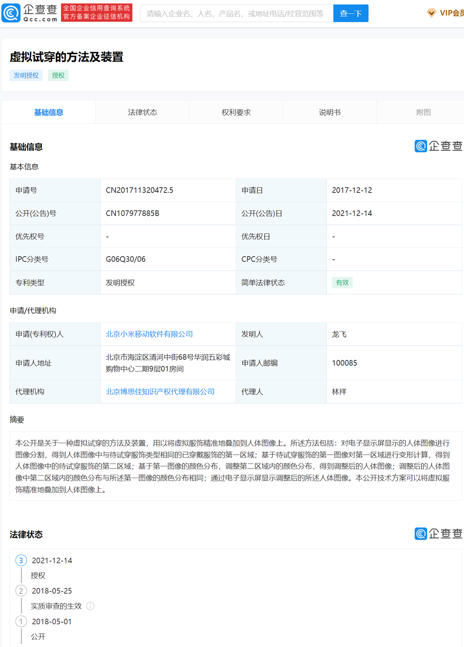
Task: Select timeline step circle 3
Action: (21, 560)
